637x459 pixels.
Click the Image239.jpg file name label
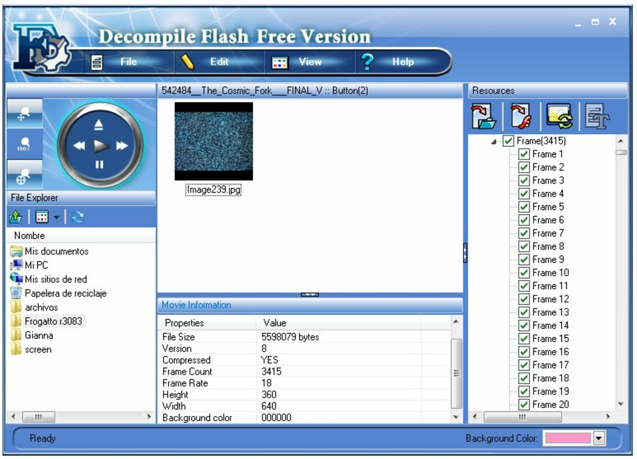click(x=213, y=190)
